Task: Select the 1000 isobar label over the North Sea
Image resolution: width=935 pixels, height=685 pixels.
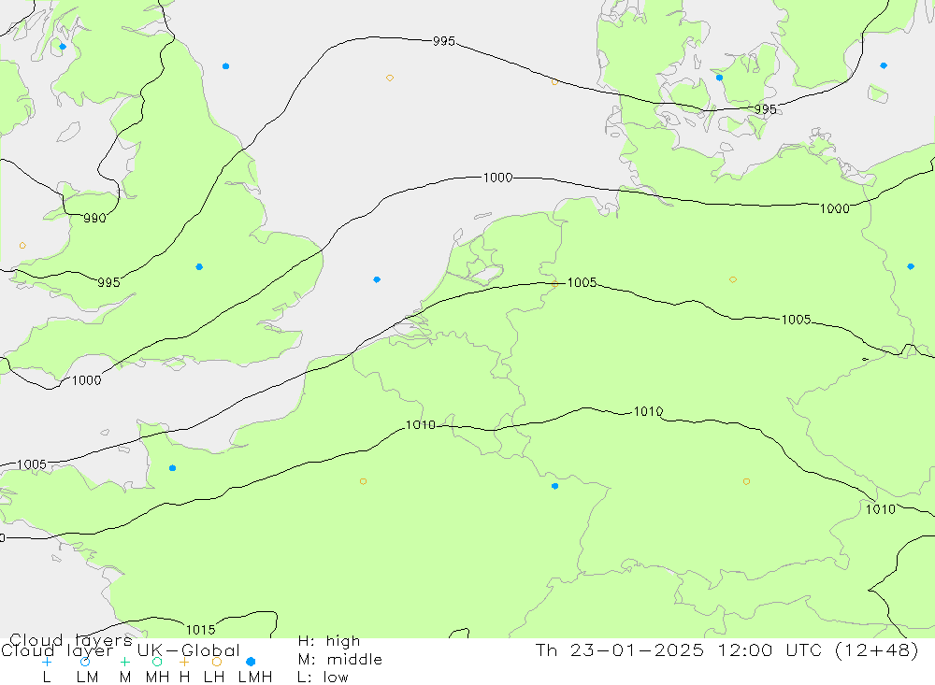Action: tap(497, 178)
